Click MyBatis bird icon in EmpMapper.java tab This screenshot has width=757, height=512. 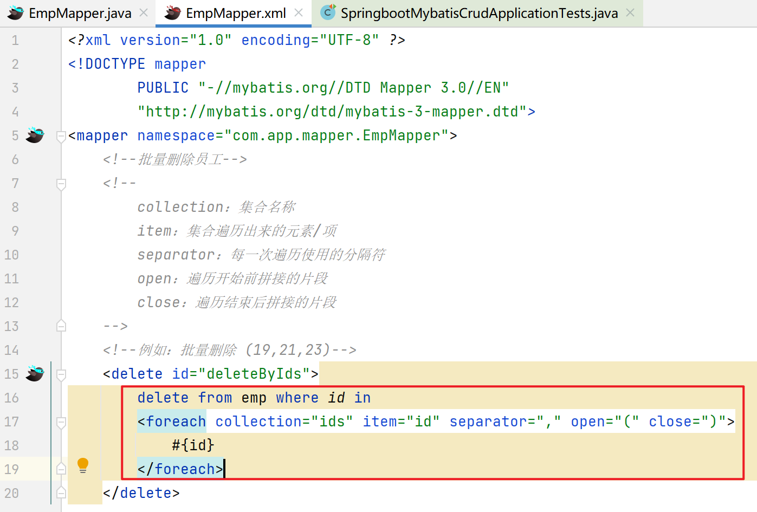[x=15, y=13]
